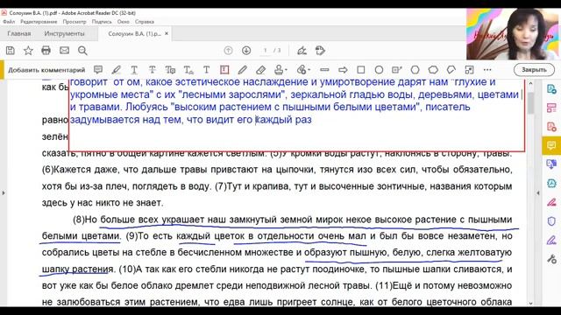Click the current page number field
Image resolution: width=561 pixels, height=315 pixels.
coord(265,51)
